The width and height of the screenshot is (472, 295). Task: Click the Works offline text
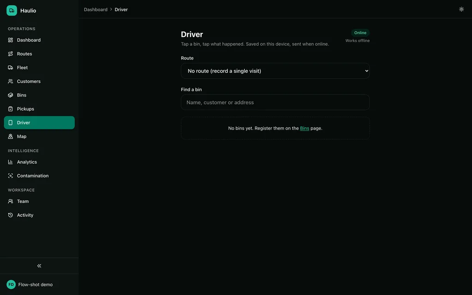click(x=357, y=41)
